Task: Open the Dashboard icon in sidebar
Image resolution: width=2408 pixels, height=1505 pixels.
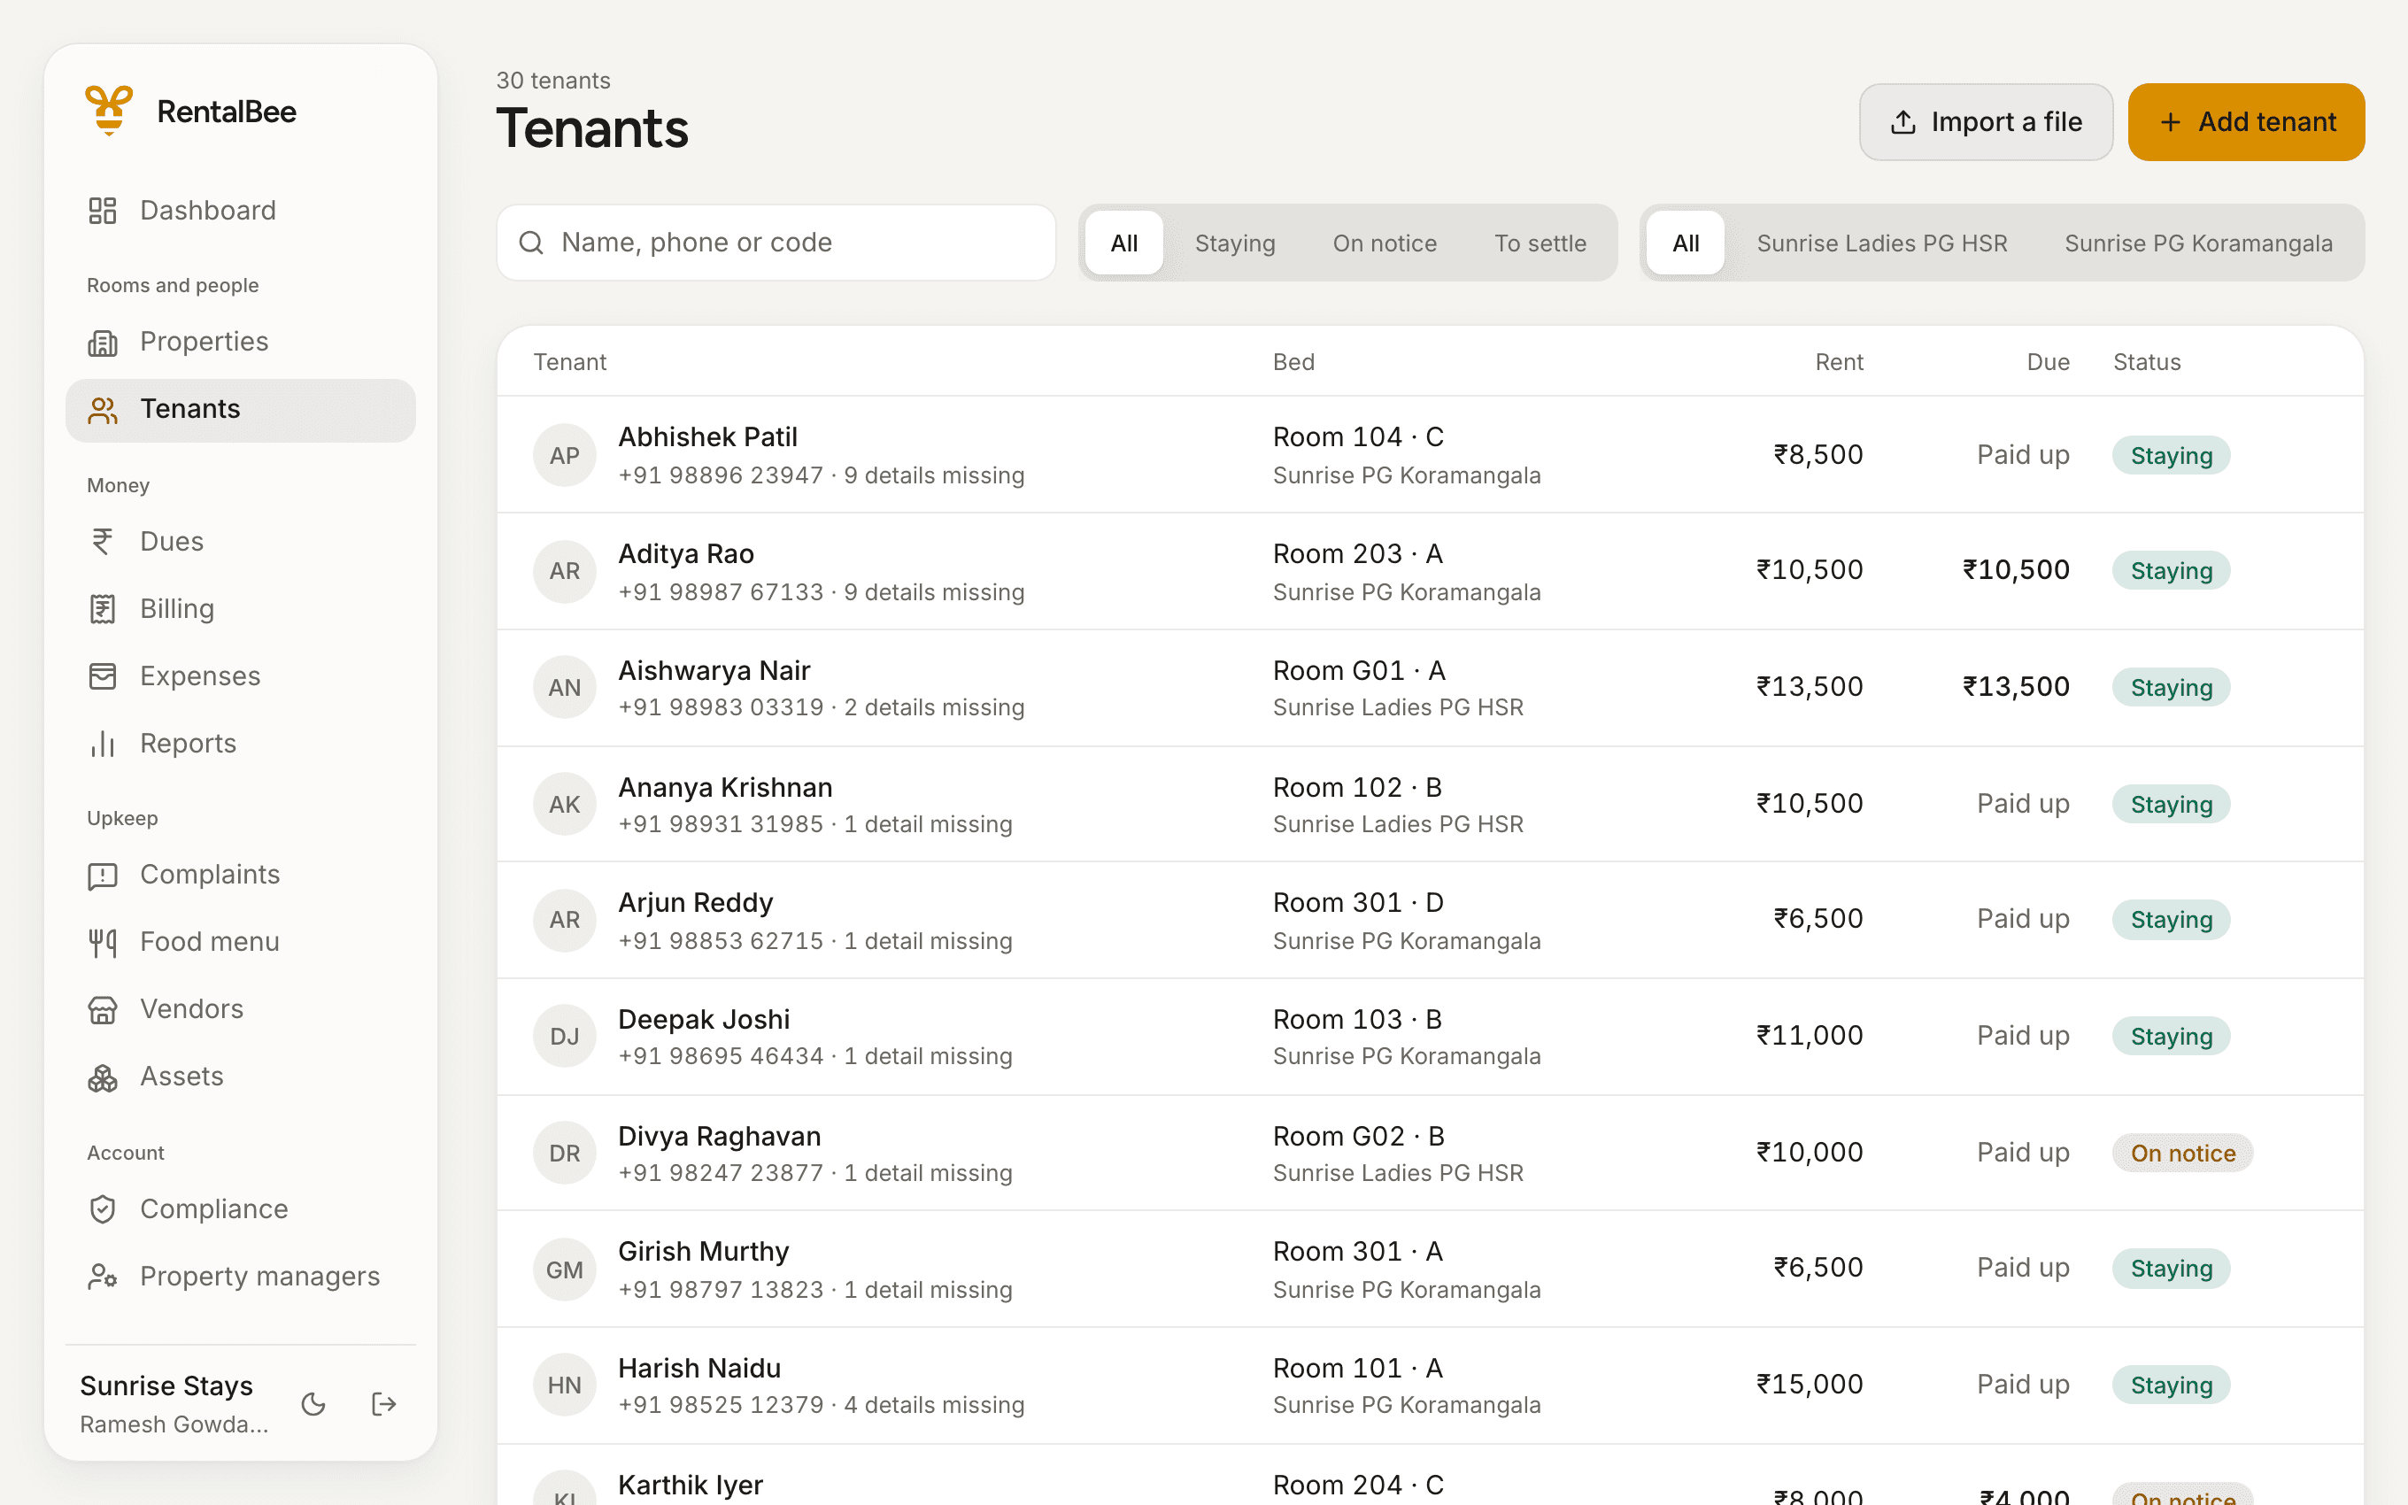Action: coord(103,210)
